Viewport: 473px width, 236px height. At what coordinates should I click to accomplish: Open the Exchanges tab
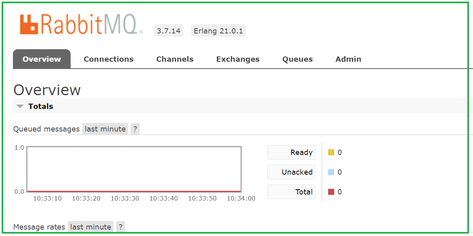point(238,59)
